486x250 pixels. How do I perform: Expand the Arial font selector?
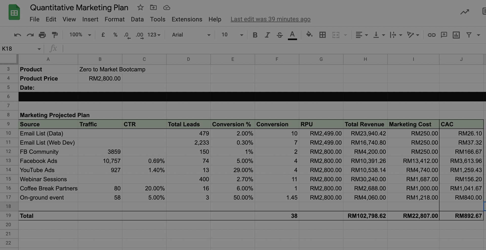[x=190, y=35]
